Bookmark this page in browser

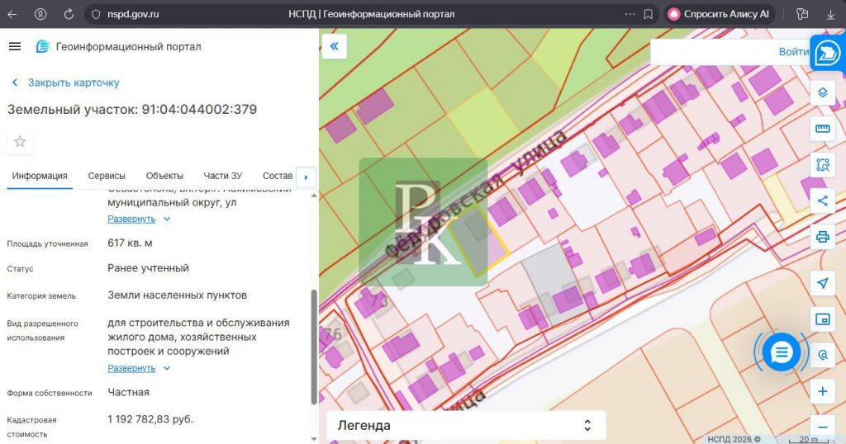pos(649,14)
